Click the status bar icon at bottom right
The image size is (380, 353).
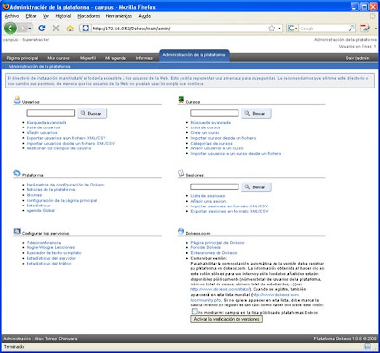(x=368, y=346)
